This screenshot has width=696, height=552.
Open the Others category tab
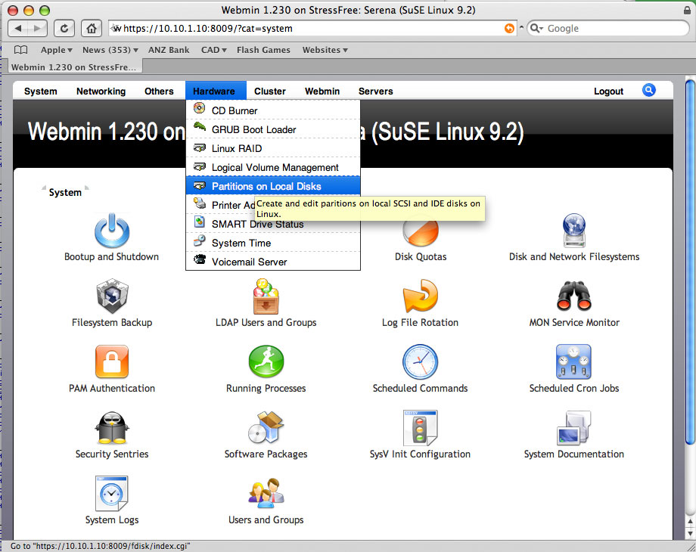point(159,91)
